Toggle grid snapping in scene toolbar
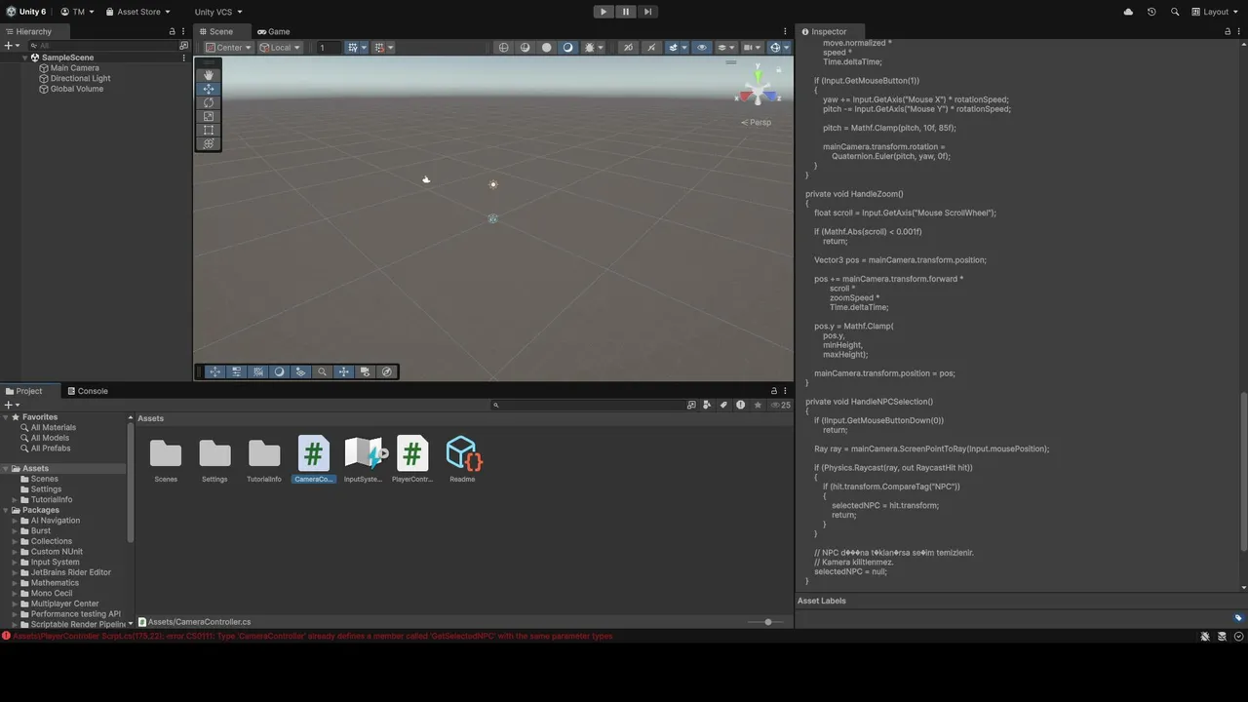The height and width of the screenshot is (702, 1248). click(353, 47)
